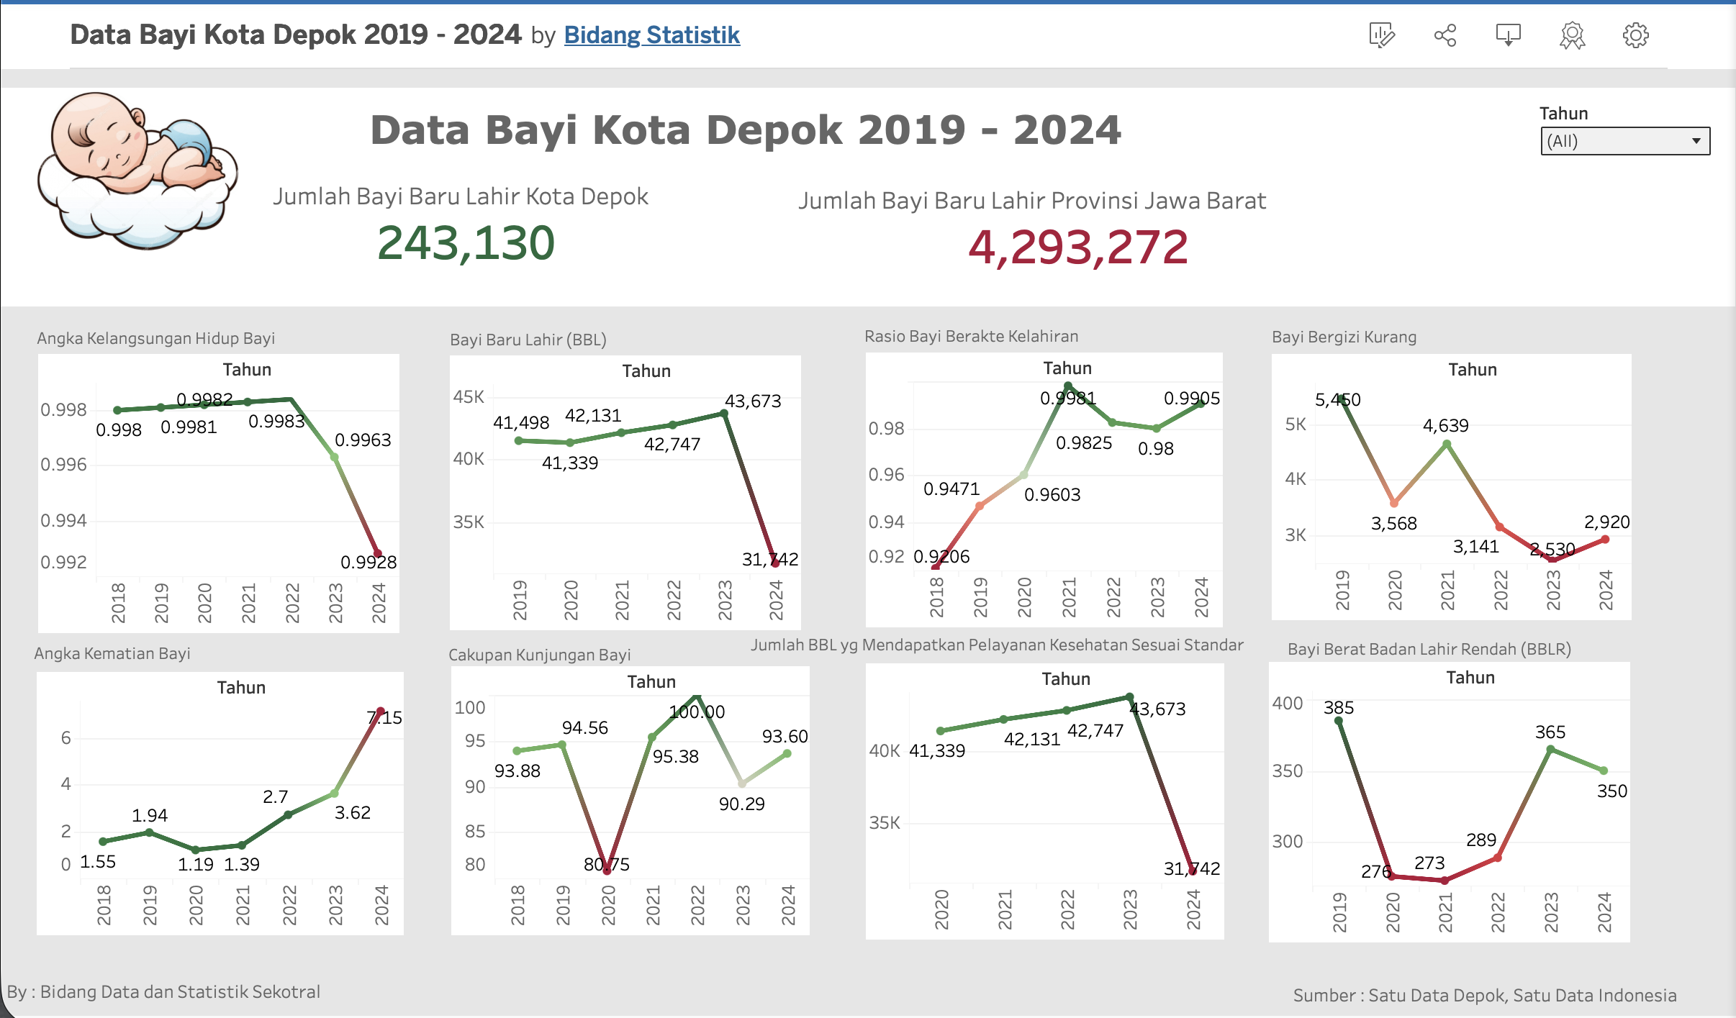Select the 43,673 point in Bayi Baru Lahir chart
1736x1018 pixels.
[724, 413]
